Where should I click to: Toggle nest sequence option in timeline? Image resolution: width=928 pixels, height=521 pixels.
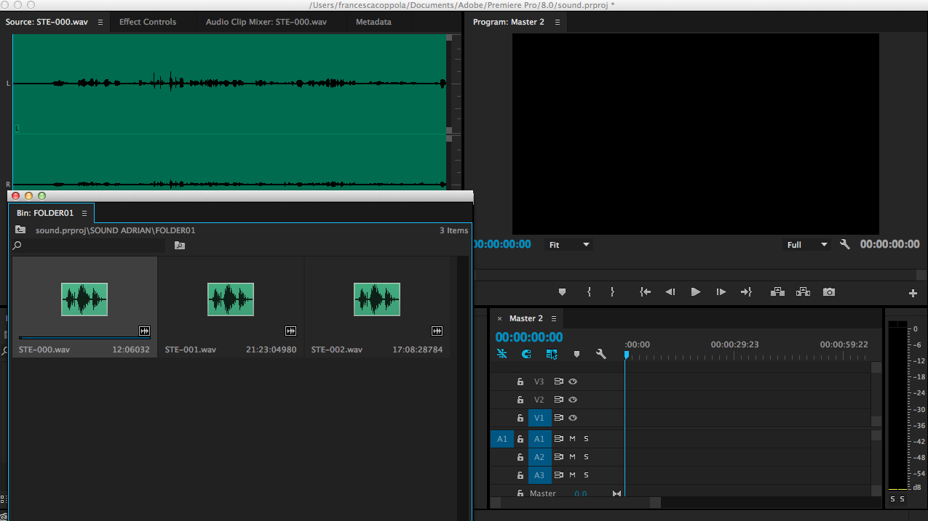[501, 354]
